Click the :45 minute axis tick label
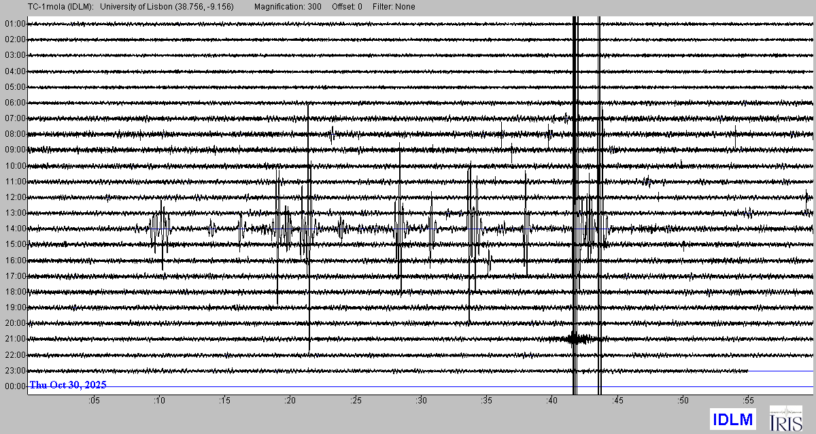The height and width of the screenshot is (434, 816). (x=617, y=402)
